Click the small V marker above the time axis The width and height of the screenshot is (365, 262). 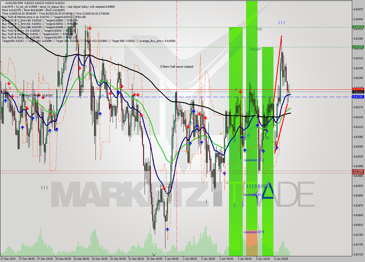(154, 255)
